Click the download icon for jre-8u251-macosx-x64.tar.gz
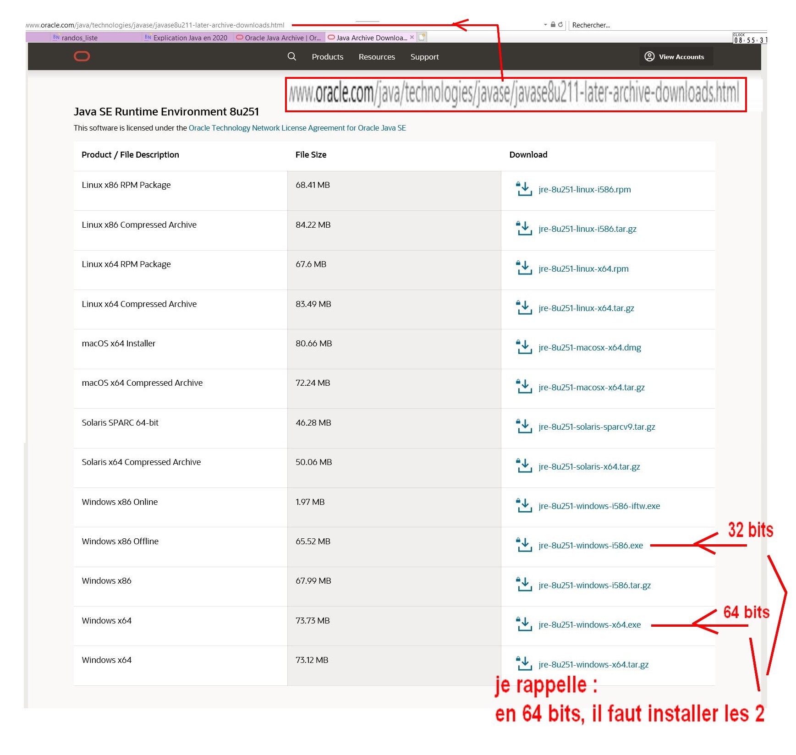The image size is (796, 755). [x=524, y=387]
